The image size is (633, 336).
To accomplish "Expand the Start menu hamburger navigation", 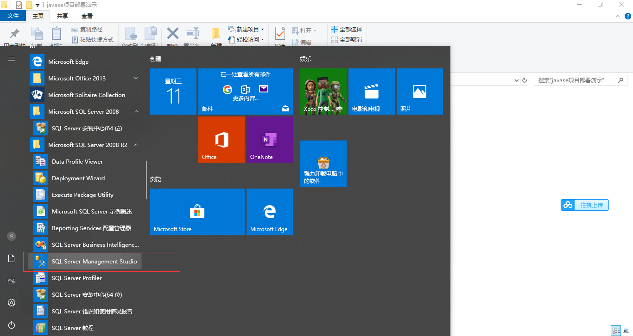I will pos(12,59).
